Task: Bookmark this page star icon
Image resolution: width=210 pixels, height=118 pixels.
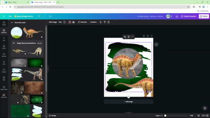Action: [188, 7]
